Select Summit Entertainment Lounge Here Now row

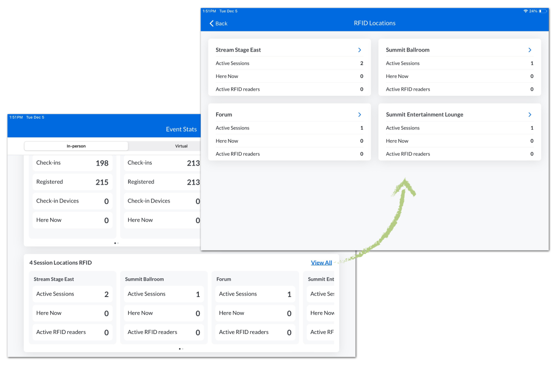[459, 141]
